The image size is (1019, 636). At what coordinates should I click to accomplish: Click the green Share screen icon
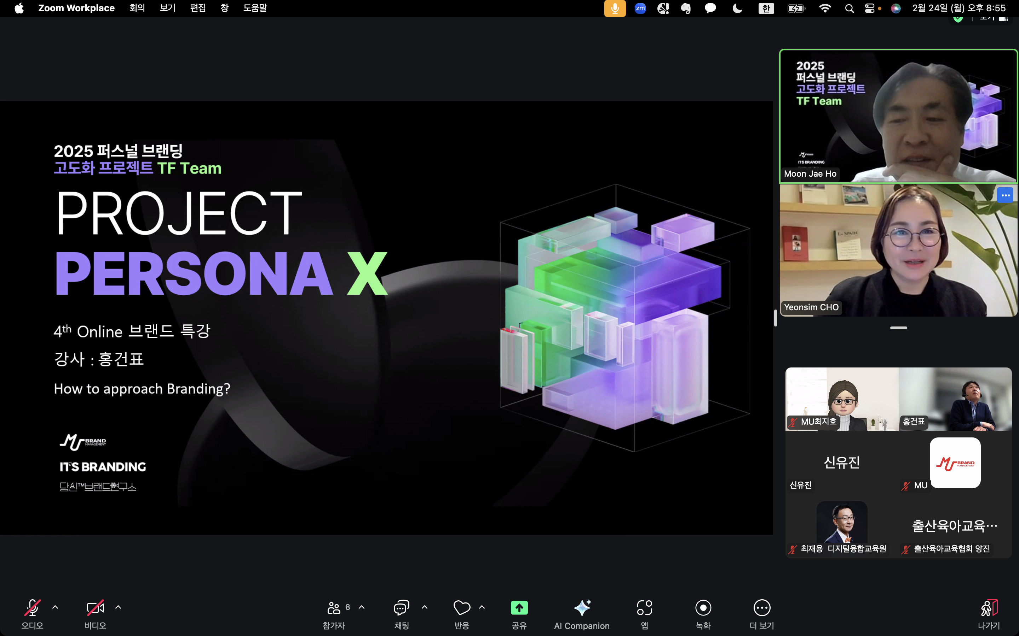(519, 608)
